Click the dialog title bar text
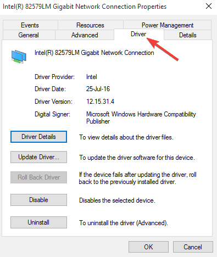217x257 pixels. tap(85, 7)
